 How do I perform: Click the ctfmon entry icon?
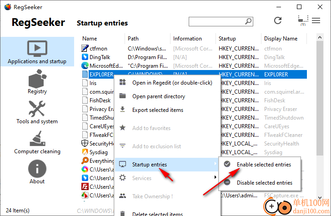pos(85,48)
